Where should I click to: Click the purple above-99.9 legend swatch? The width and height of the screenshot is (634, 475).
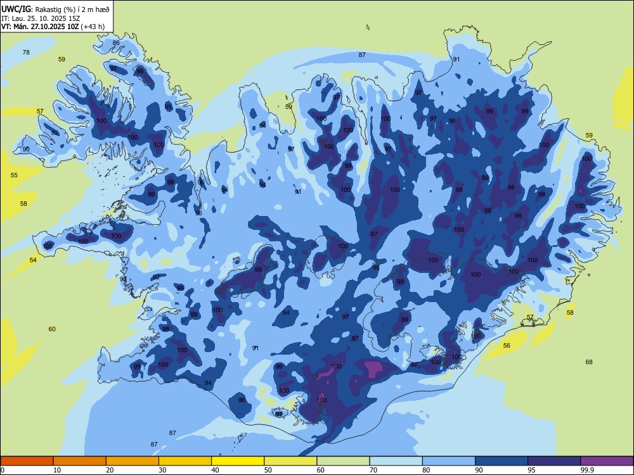607,461
